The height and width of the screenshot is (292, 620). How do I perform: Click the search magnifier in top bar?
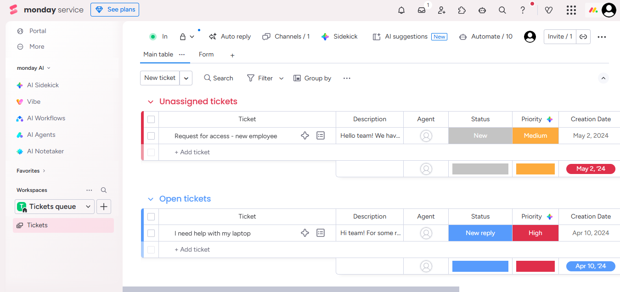(x=502, y=10)
